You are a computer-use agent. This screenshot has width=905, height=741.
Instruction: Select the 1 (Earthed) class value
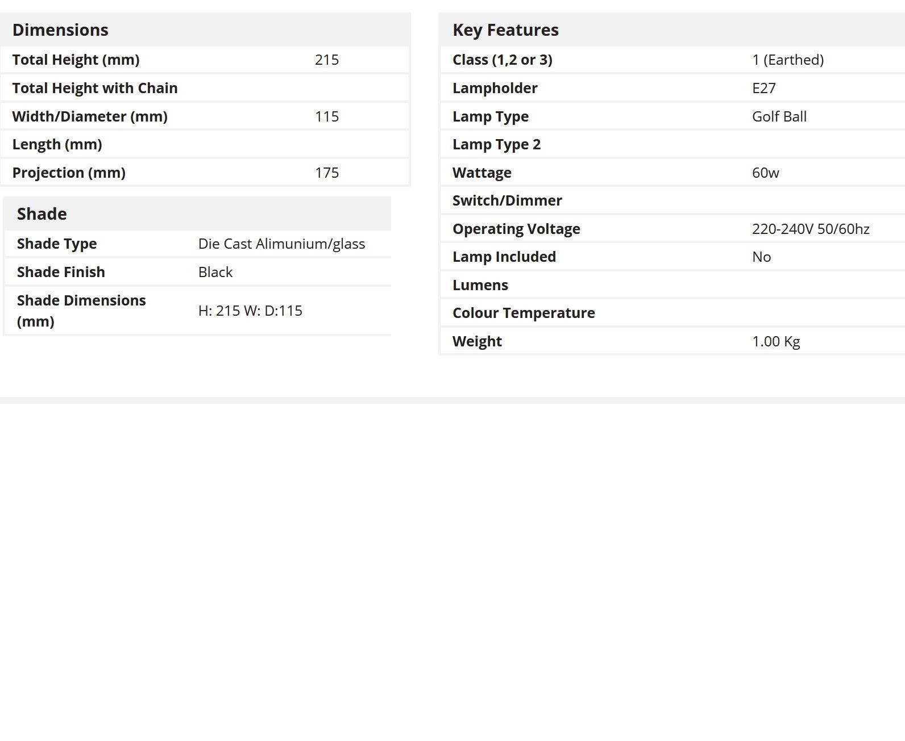click(788, 60)
